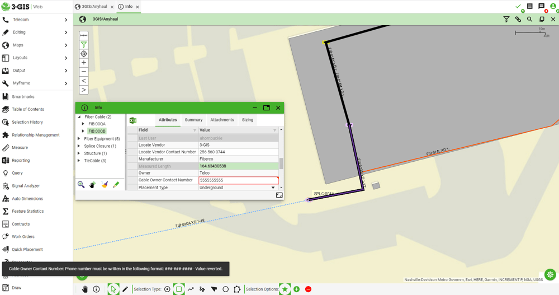The height and width of the screenshot is (295, 559).
Task: Select FIB:00QA in the tree
Action: (x=97, y=124)
